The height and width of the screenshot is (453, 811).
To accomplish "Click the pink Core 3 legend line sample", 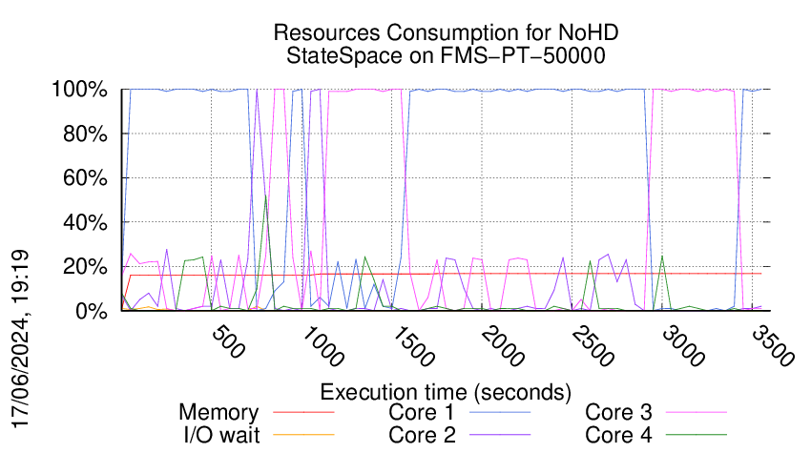I will [x=697, y=412].
